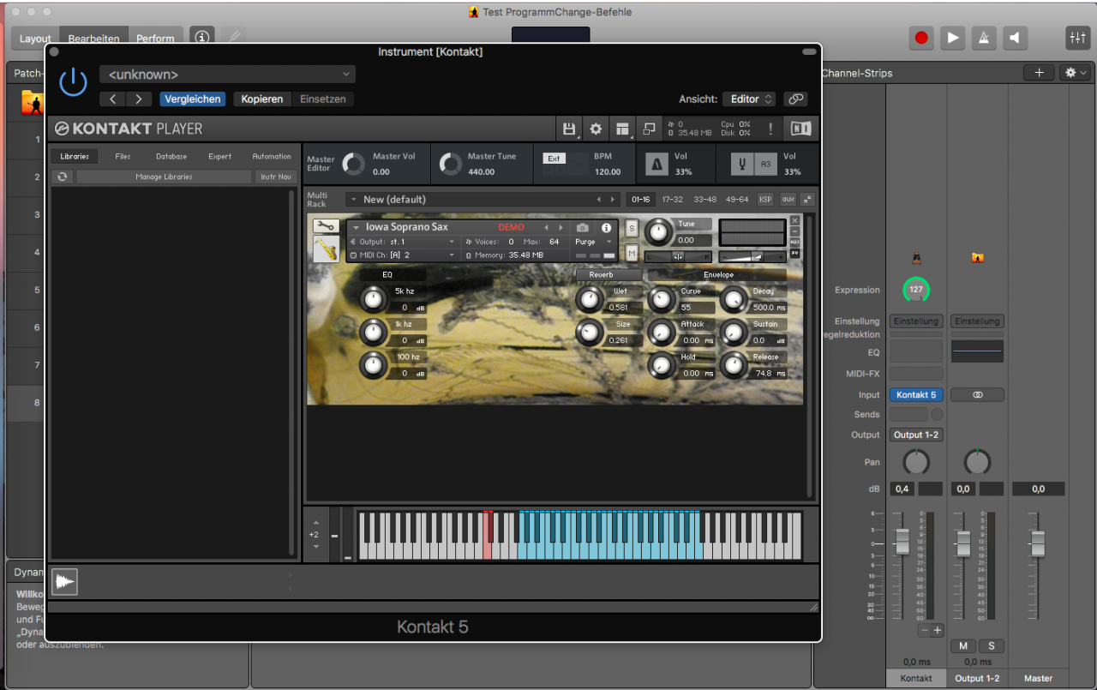Solo Iowa Soprano Sax with S button

pos(632,228)
